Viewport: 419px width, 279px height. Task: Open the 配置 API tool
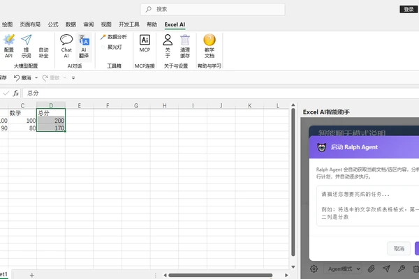(9, 46)
